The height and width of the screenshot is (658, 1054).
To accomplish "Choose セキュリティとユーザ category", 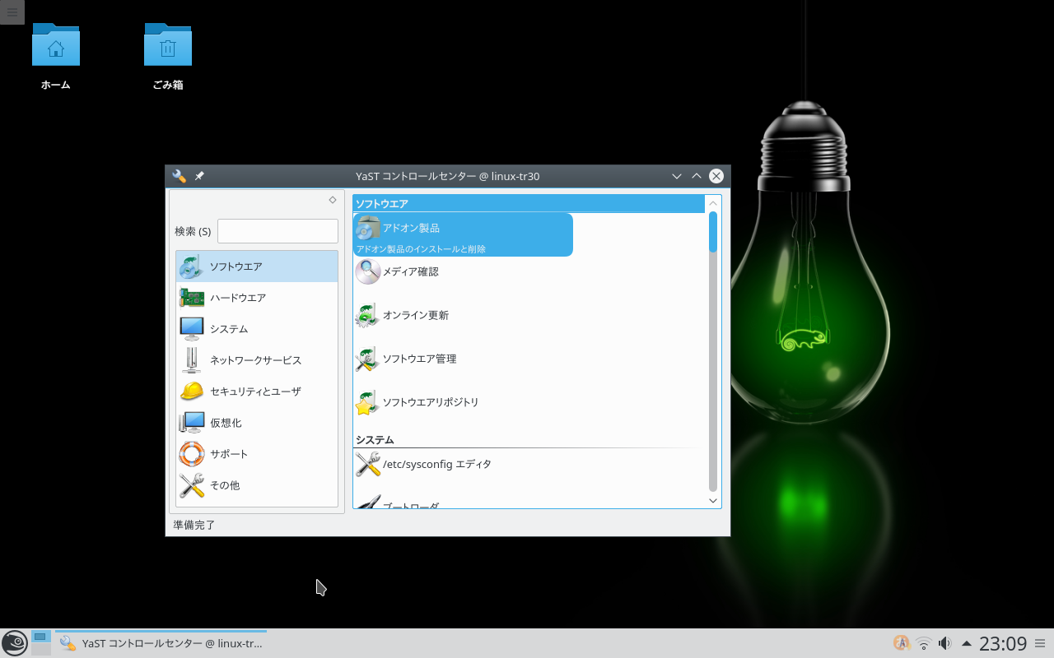I will point(255,392).
